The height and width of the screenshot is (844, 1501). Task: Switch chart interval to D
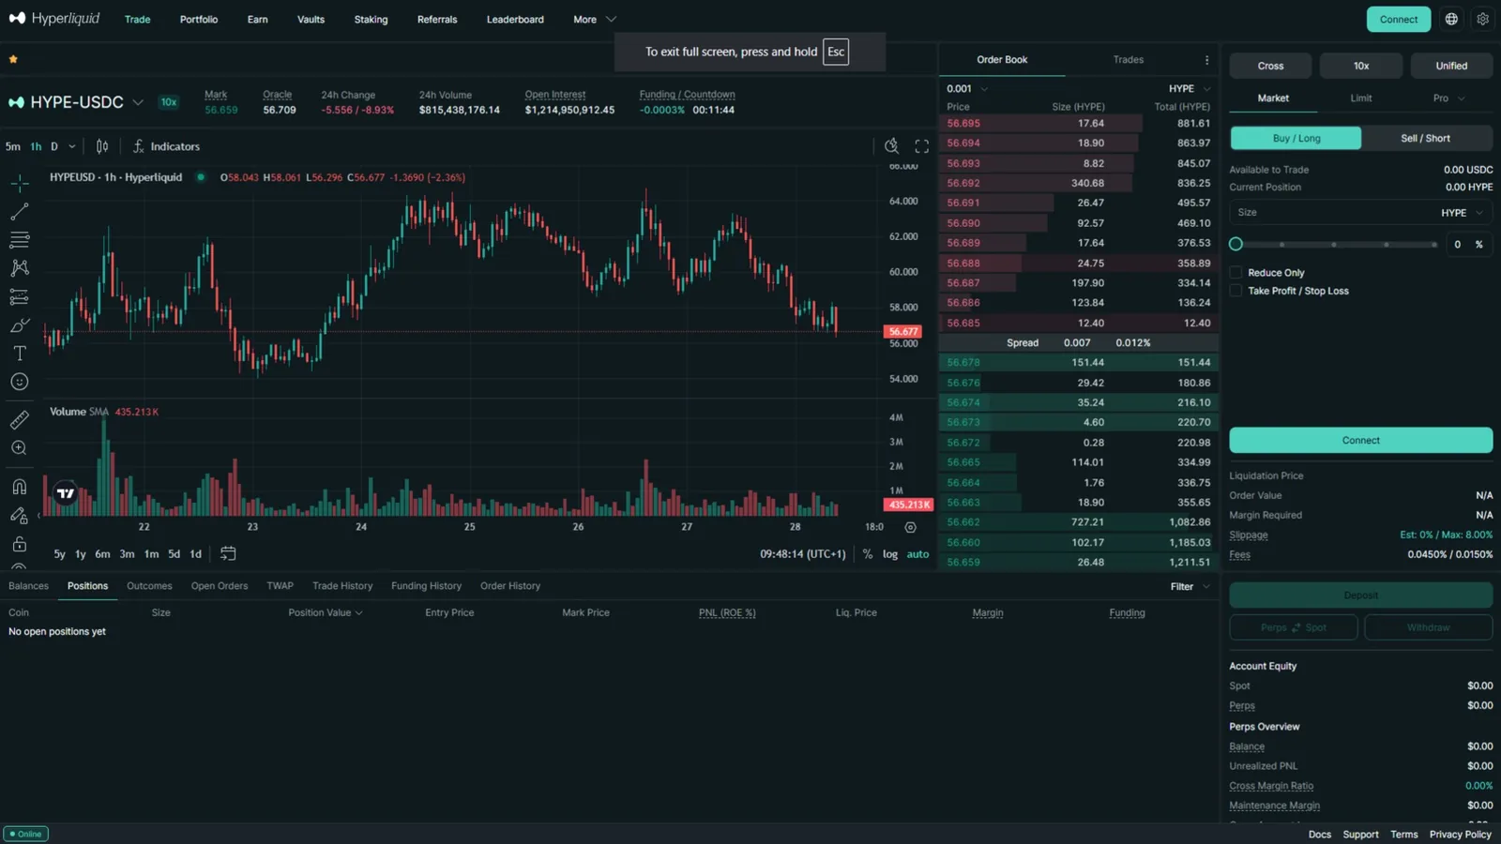(54, 146)
